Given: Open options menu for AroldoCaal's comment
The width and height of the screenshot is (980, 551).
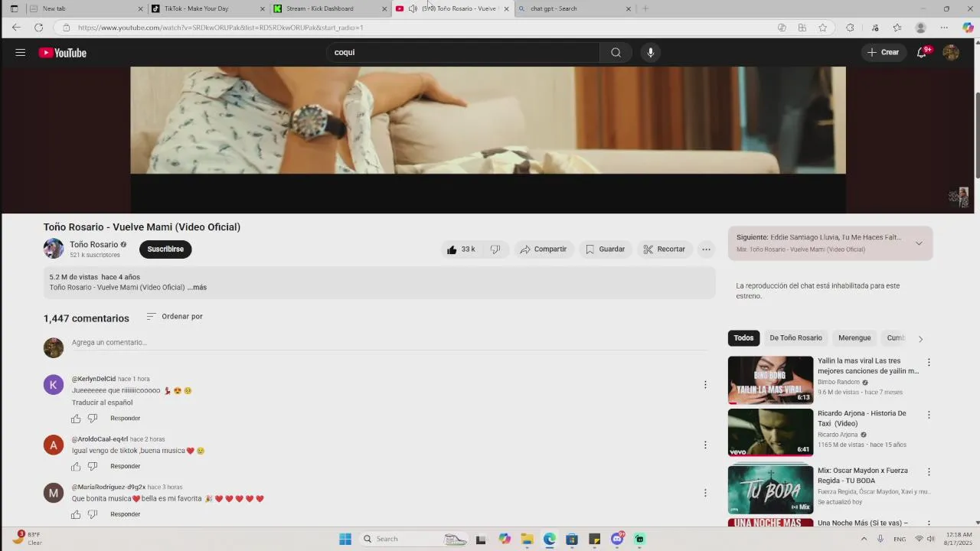Looking at the screenshot, I should pyautogui.click(x=705, y=445).
